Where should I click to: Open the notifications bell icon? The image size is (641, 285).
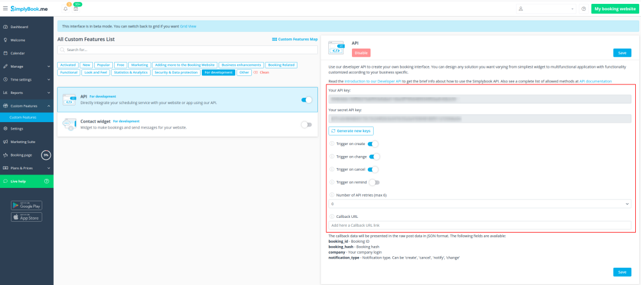(65, 9)
